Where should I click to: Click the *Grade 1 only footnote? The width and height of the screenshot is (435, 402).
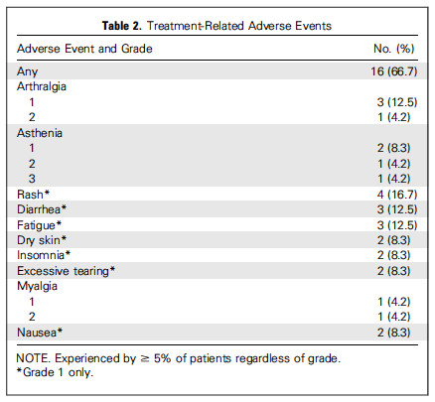(55, 372)
